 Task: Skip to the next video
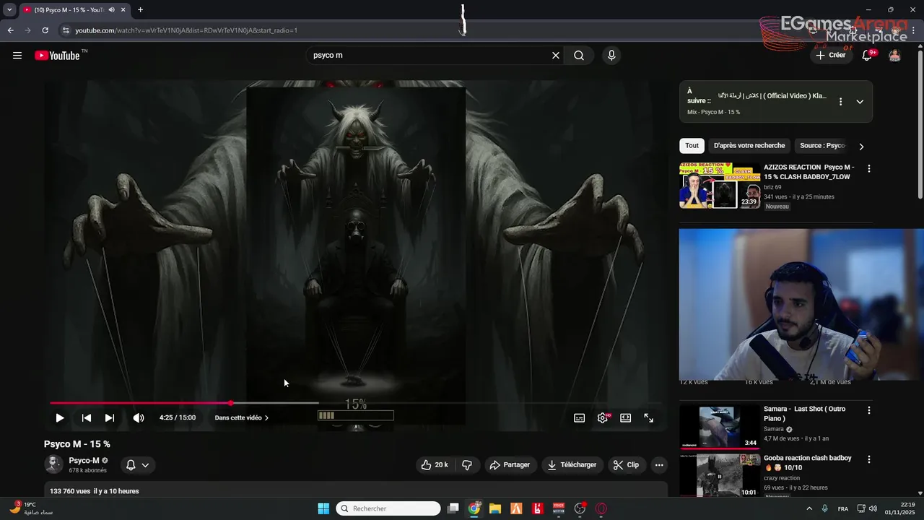[x=110, y=417]
